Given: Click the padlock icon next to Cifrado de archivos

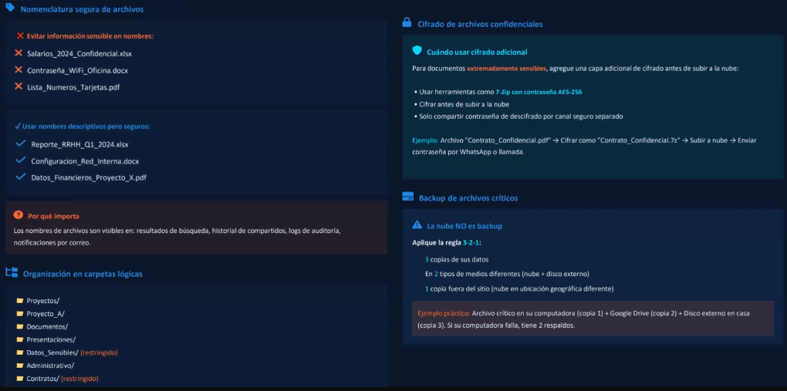Looking at the screenshot, I should [x=407, y=23].
